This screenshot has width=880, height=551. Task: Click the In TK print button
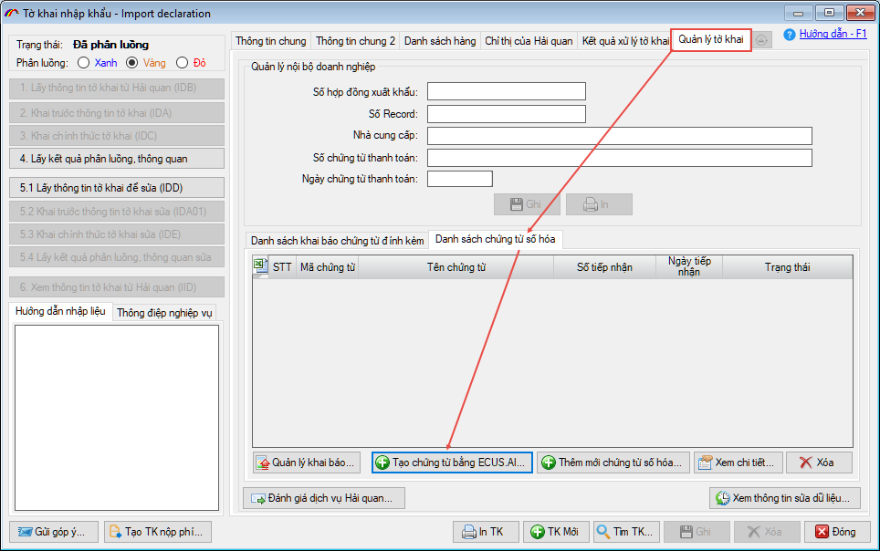coord(486,532)
